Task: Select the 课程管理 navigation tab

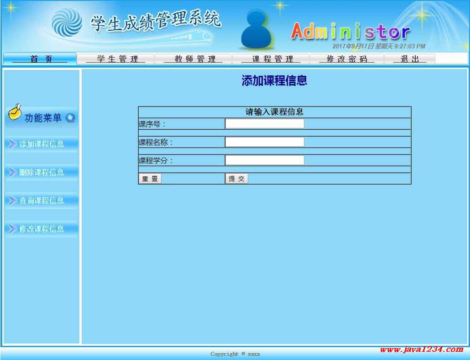Action: click(x=271, y=59)
